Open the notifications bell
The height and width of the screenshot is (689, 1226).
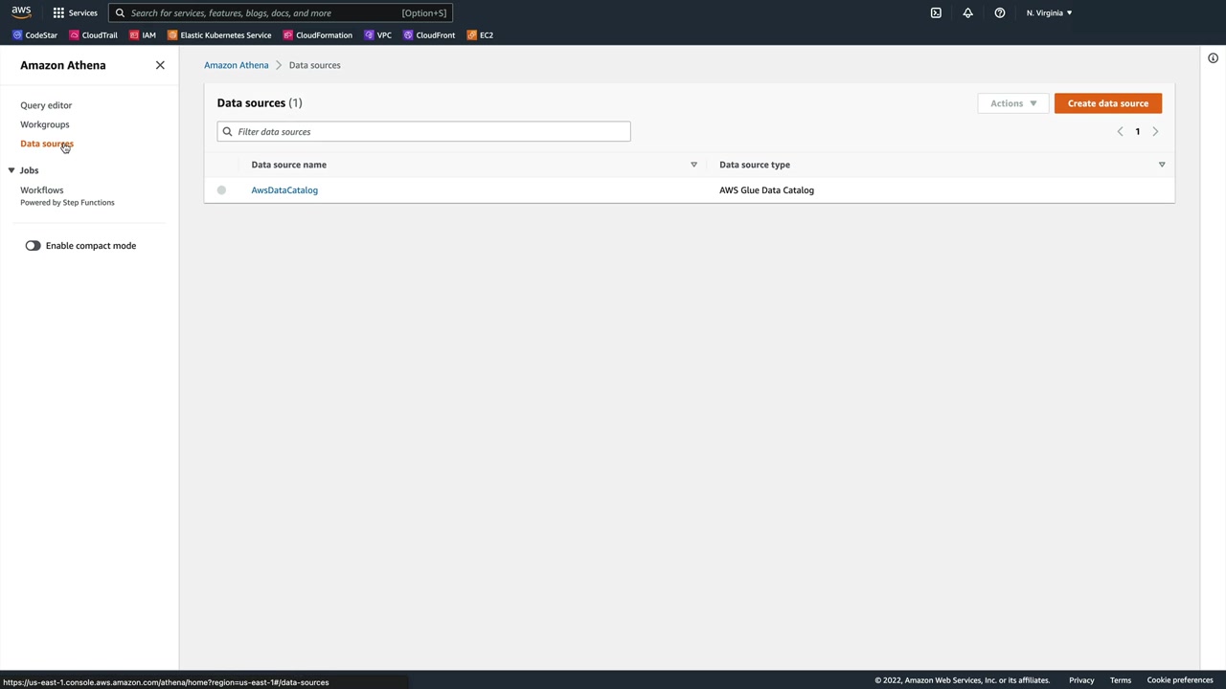[967, 12]
